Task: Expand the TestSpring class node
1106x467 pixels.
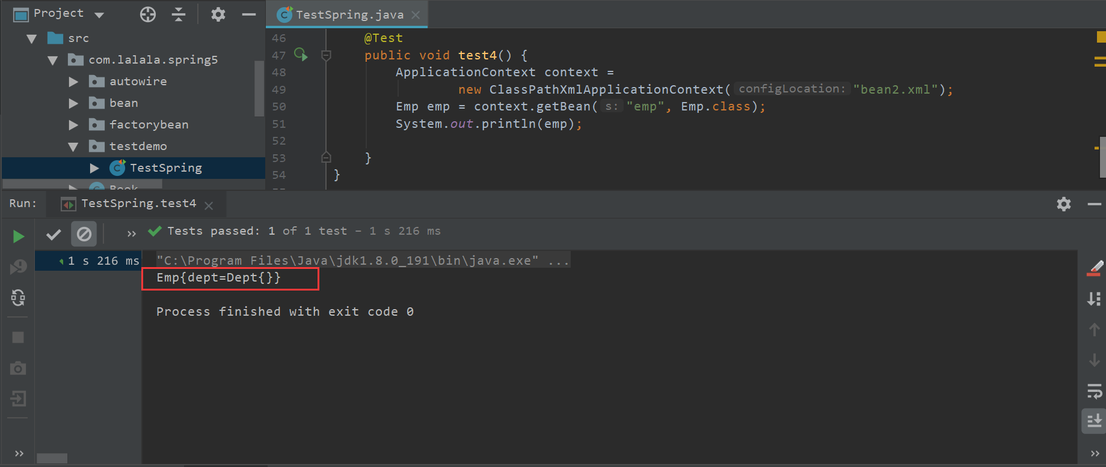Action: click(94, 168)
